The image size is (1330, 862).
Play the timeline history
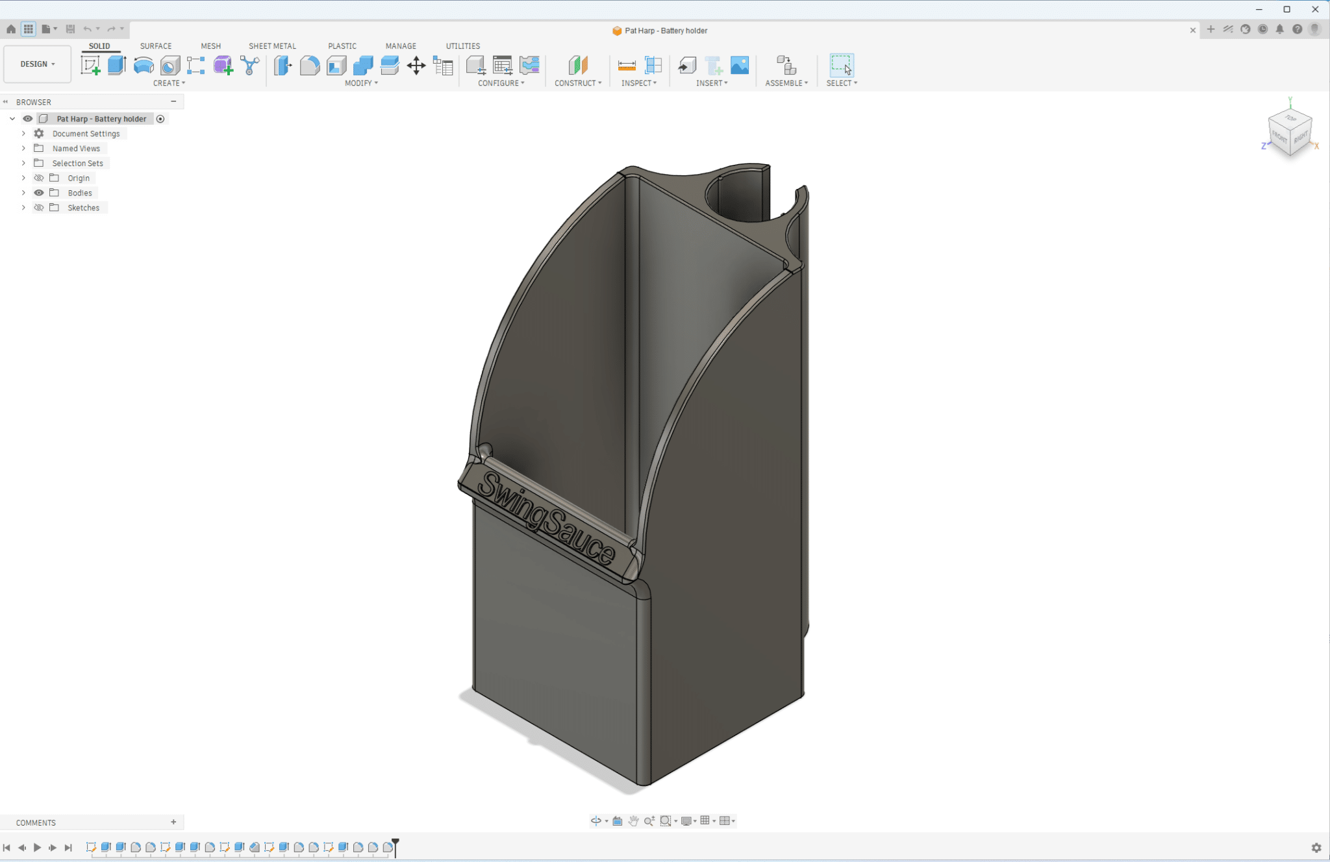(37, 848)
